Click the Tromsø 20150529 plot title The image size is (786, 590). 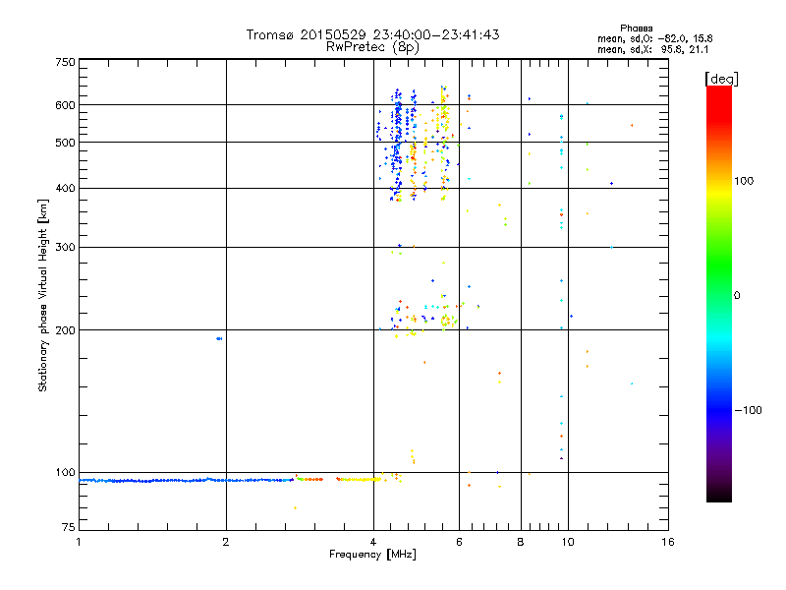(372, 34)
